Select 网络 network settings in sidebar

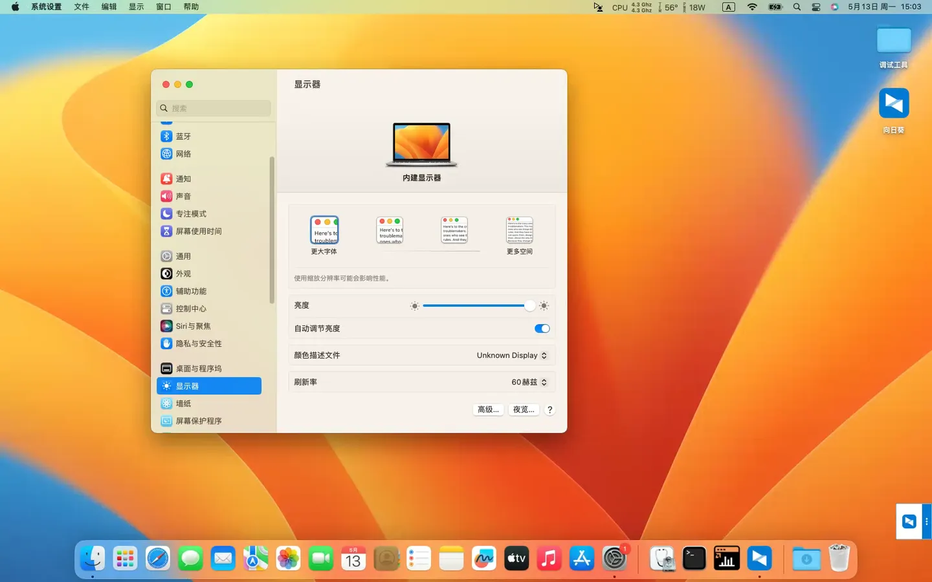(x=183, y=153)
